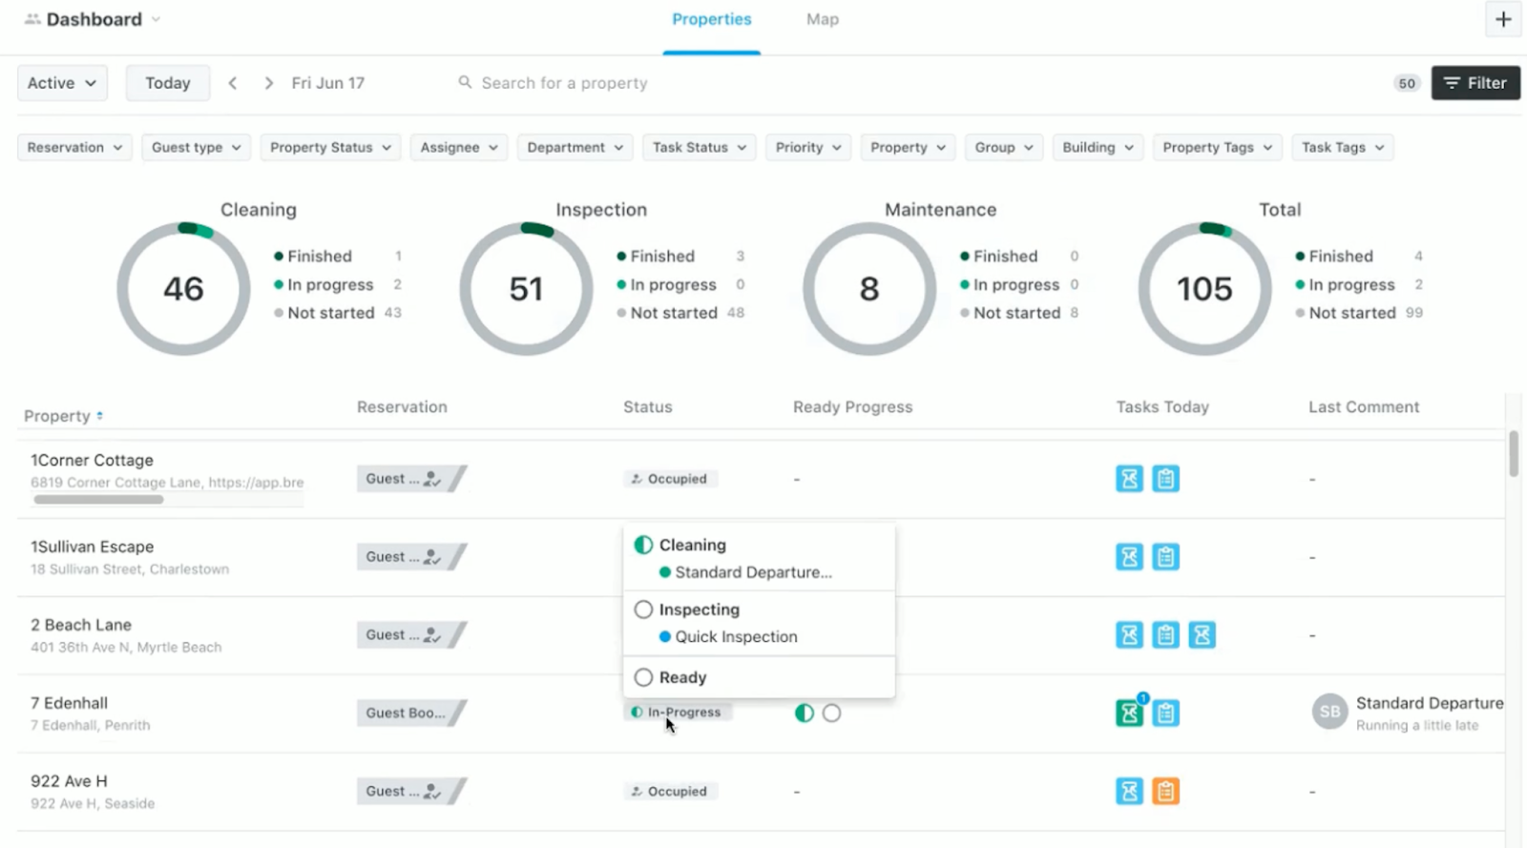The width and height of the screenshot is (1527, 848).
Task: Click the hourglass task icon for 1Corner Cottage
Action: 1129,479
